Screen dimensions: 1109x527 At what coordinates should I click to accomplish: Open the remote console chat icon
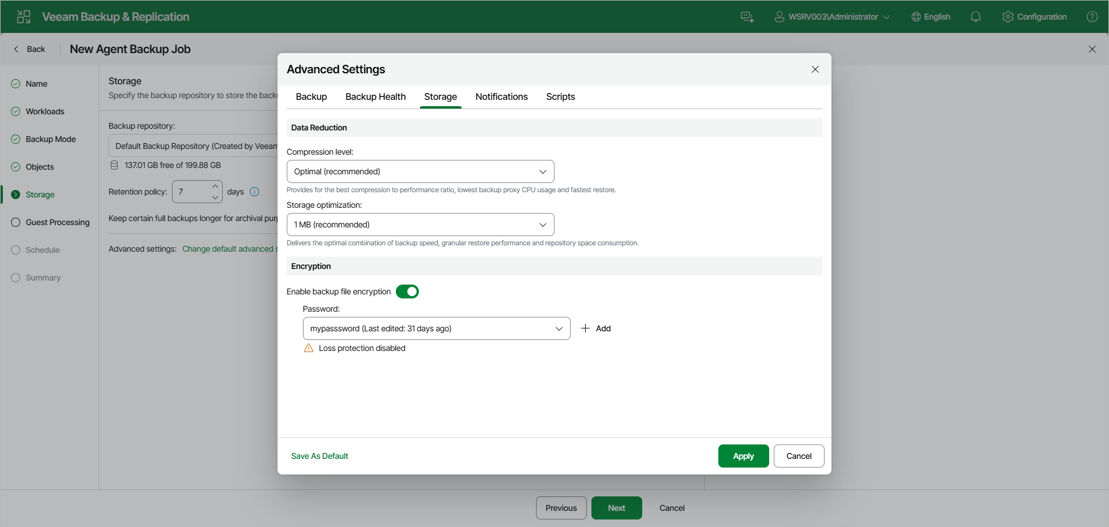(747, 17)
